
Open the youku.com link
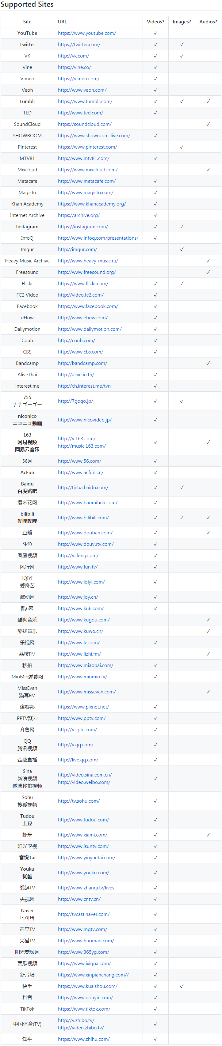click(x=83, y=872)
